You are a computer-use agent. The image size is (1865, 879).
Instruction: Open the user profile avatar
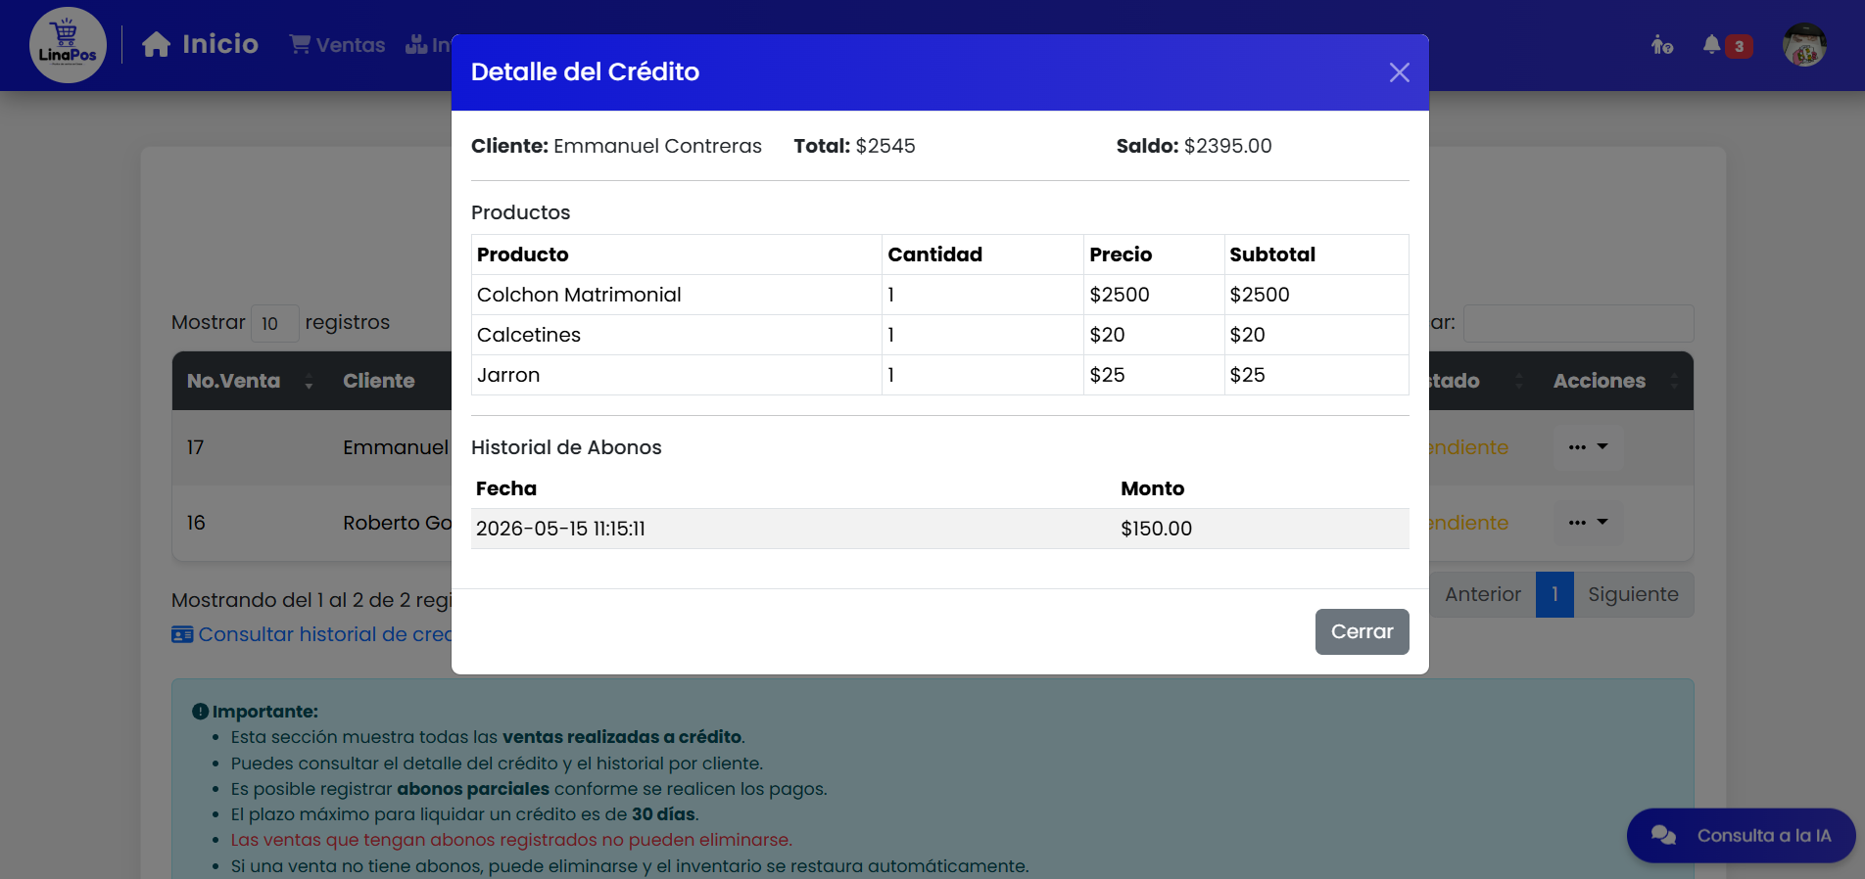pyautogui.click(x=1804, y=45)
